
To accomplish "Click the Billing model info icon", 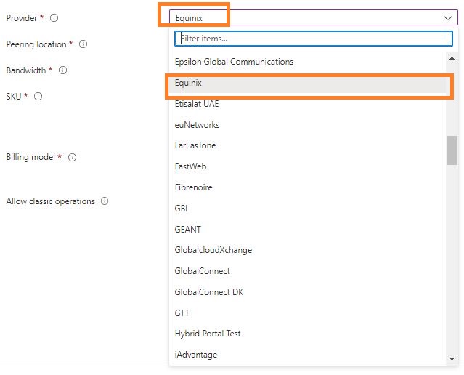I will (73, 157).
